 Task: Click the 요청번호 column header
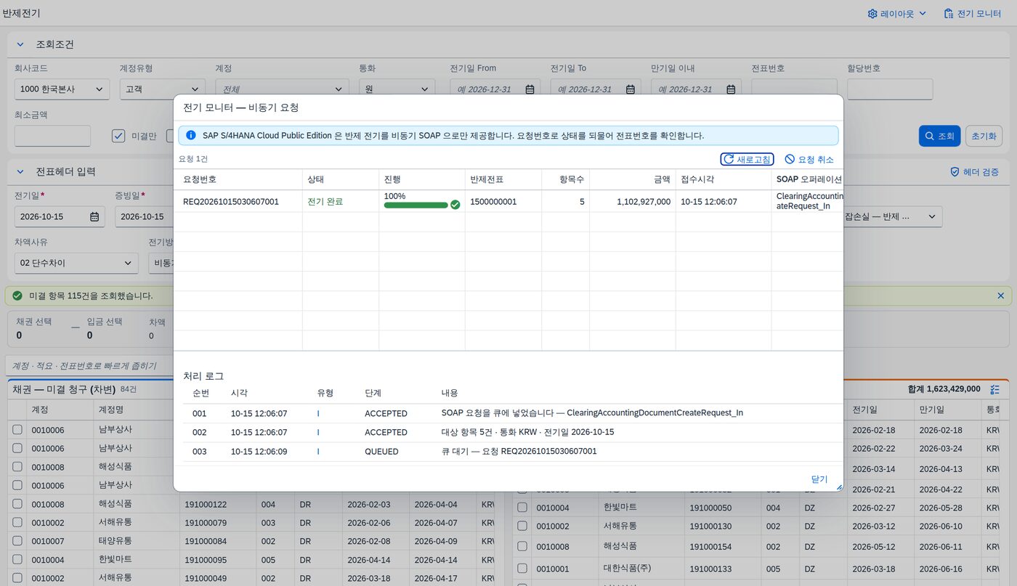[x=238, y=179]
